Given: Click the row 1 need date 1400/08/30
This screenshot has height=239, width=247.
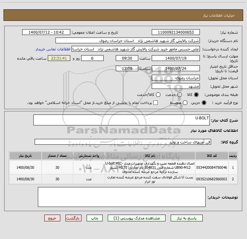Looking at the screenshot, I should [25, 167].
